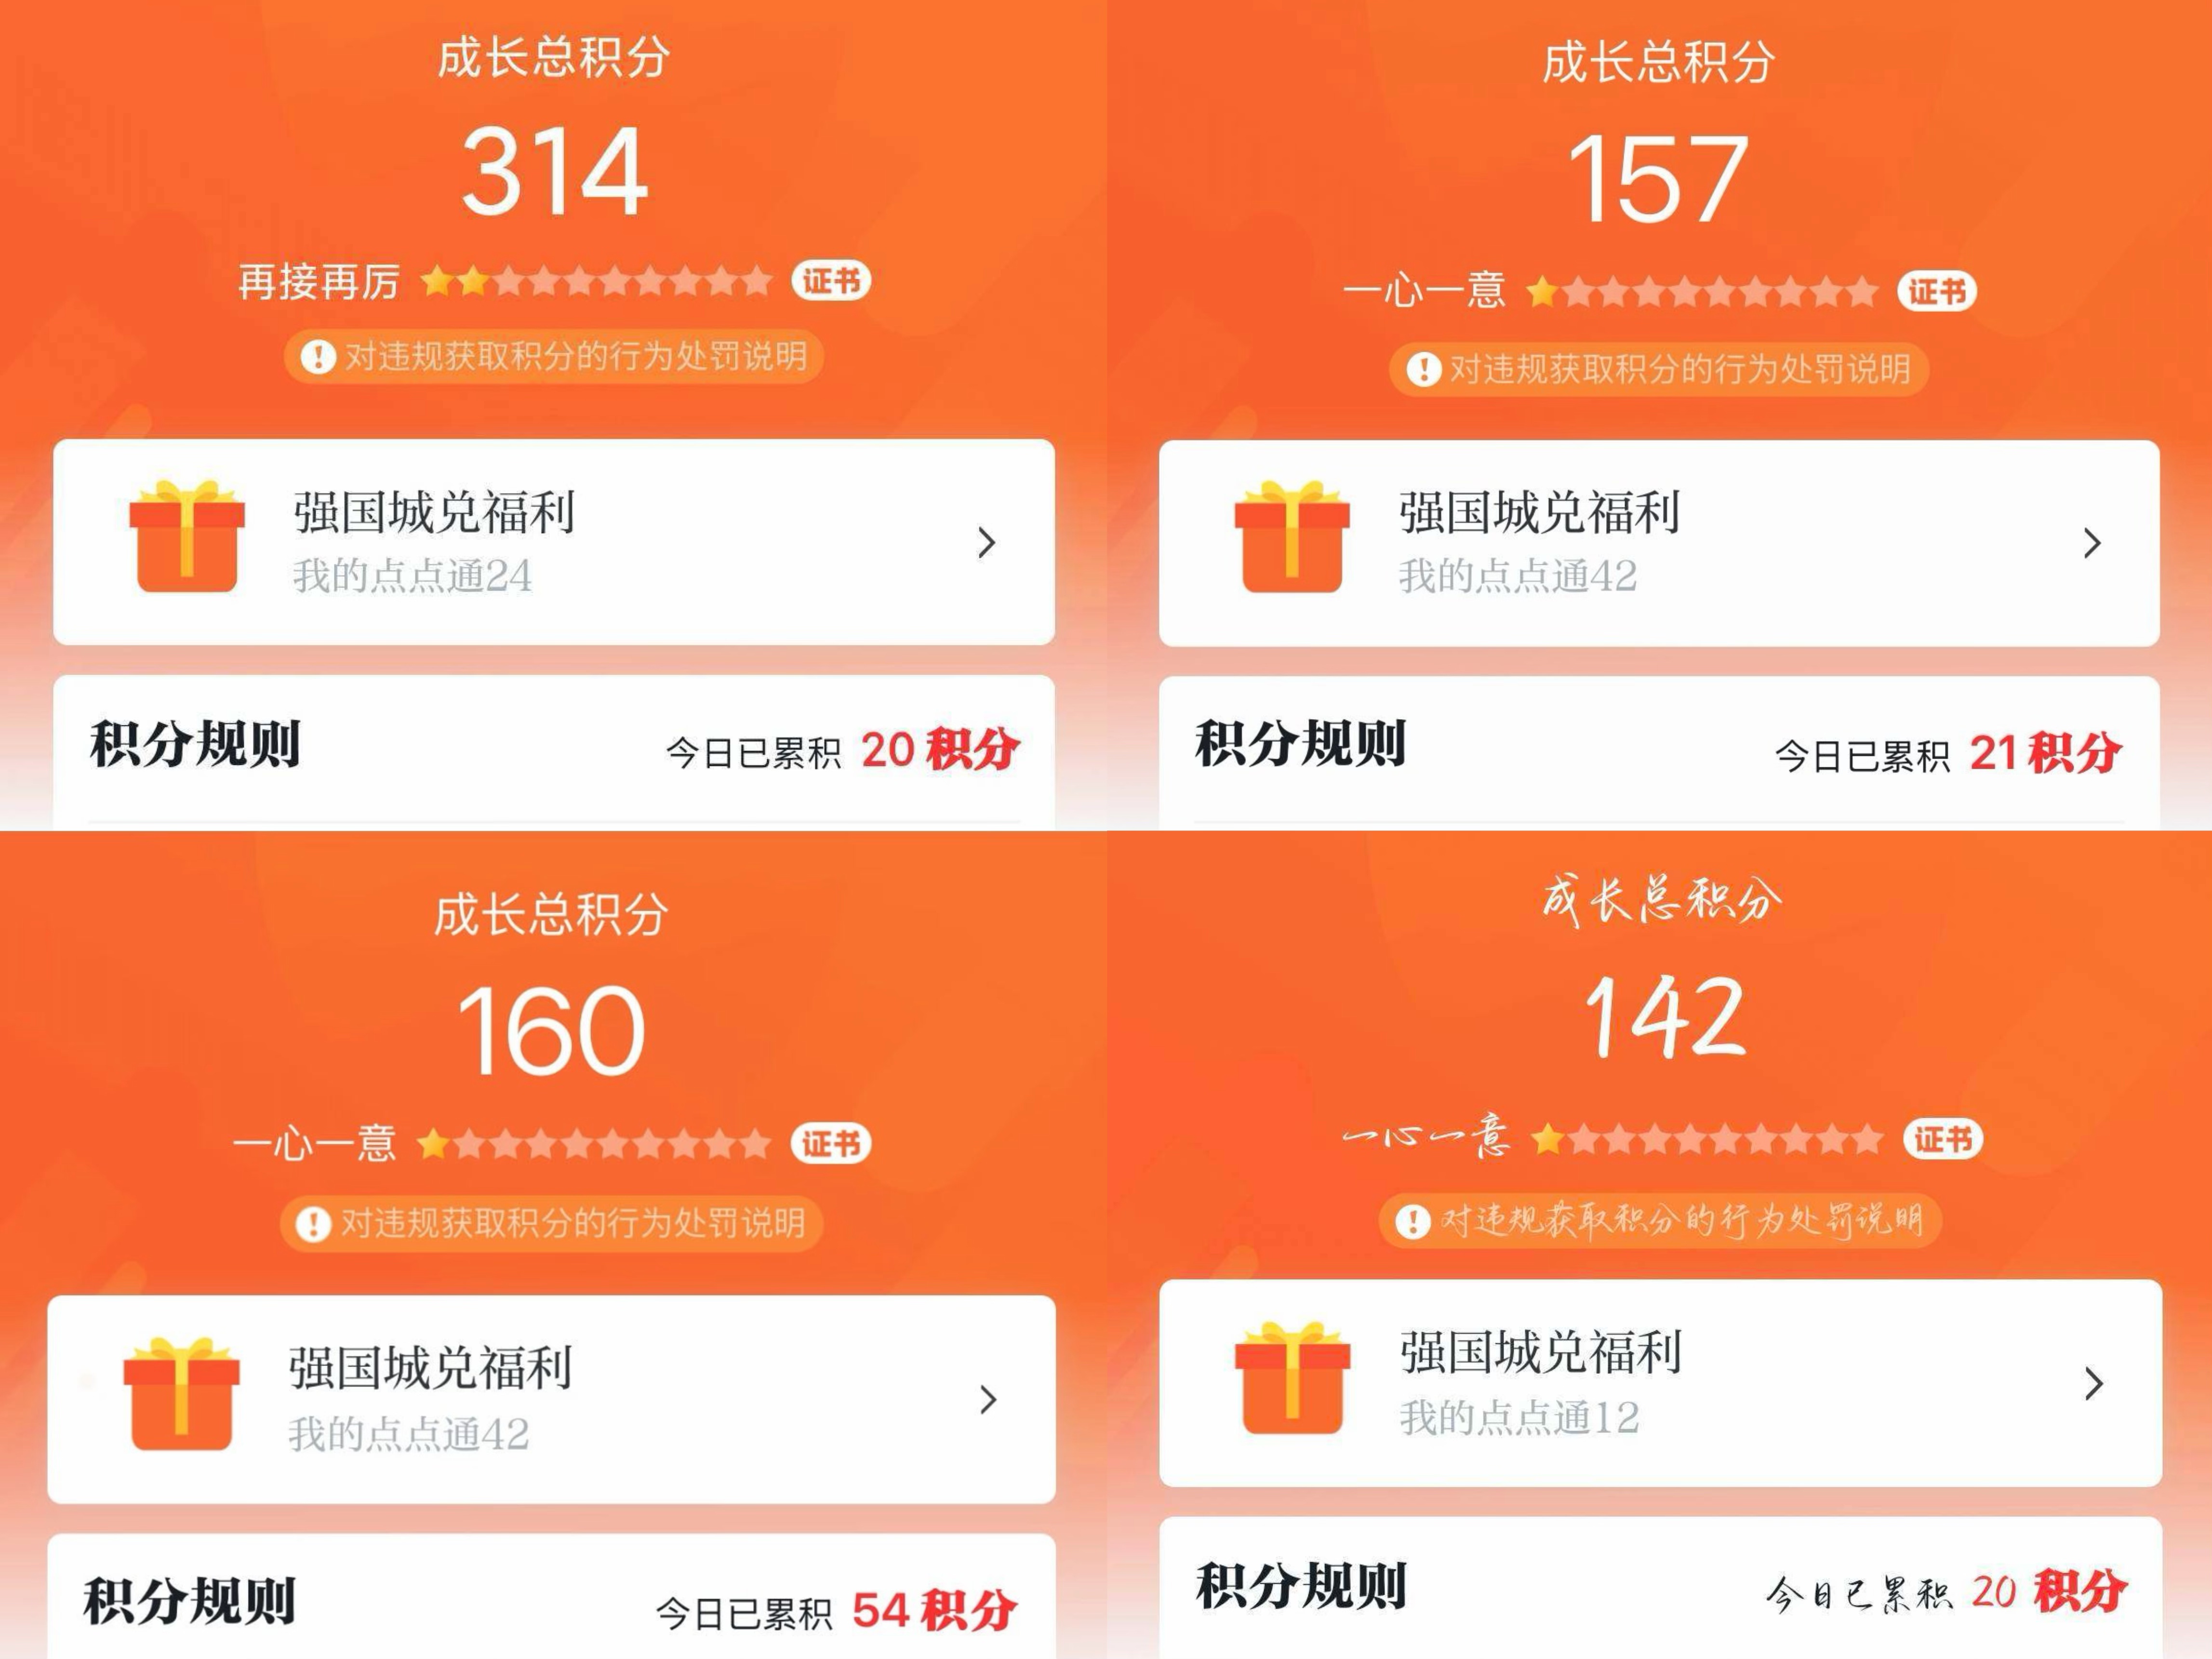
Task: Select the 积分规则 heading in the 314 panel
Action: [x=195, y=744]
